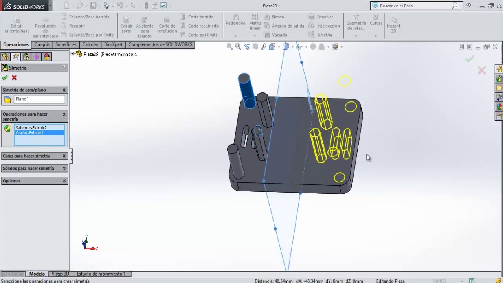
Task: Click the Plano1 mirror plane selection box
Action: click(x=39, y=99)
